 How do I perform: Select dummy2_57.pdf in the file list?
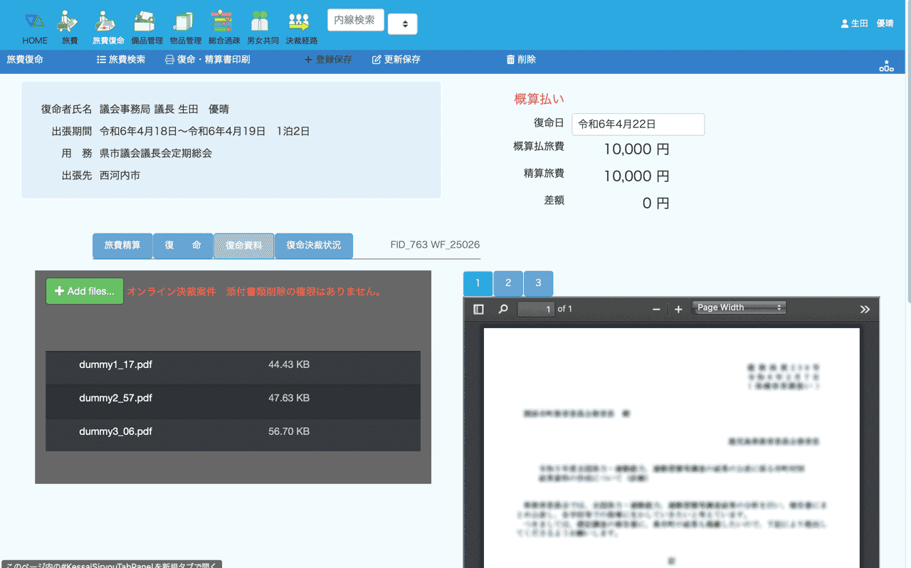coord(116,398)
